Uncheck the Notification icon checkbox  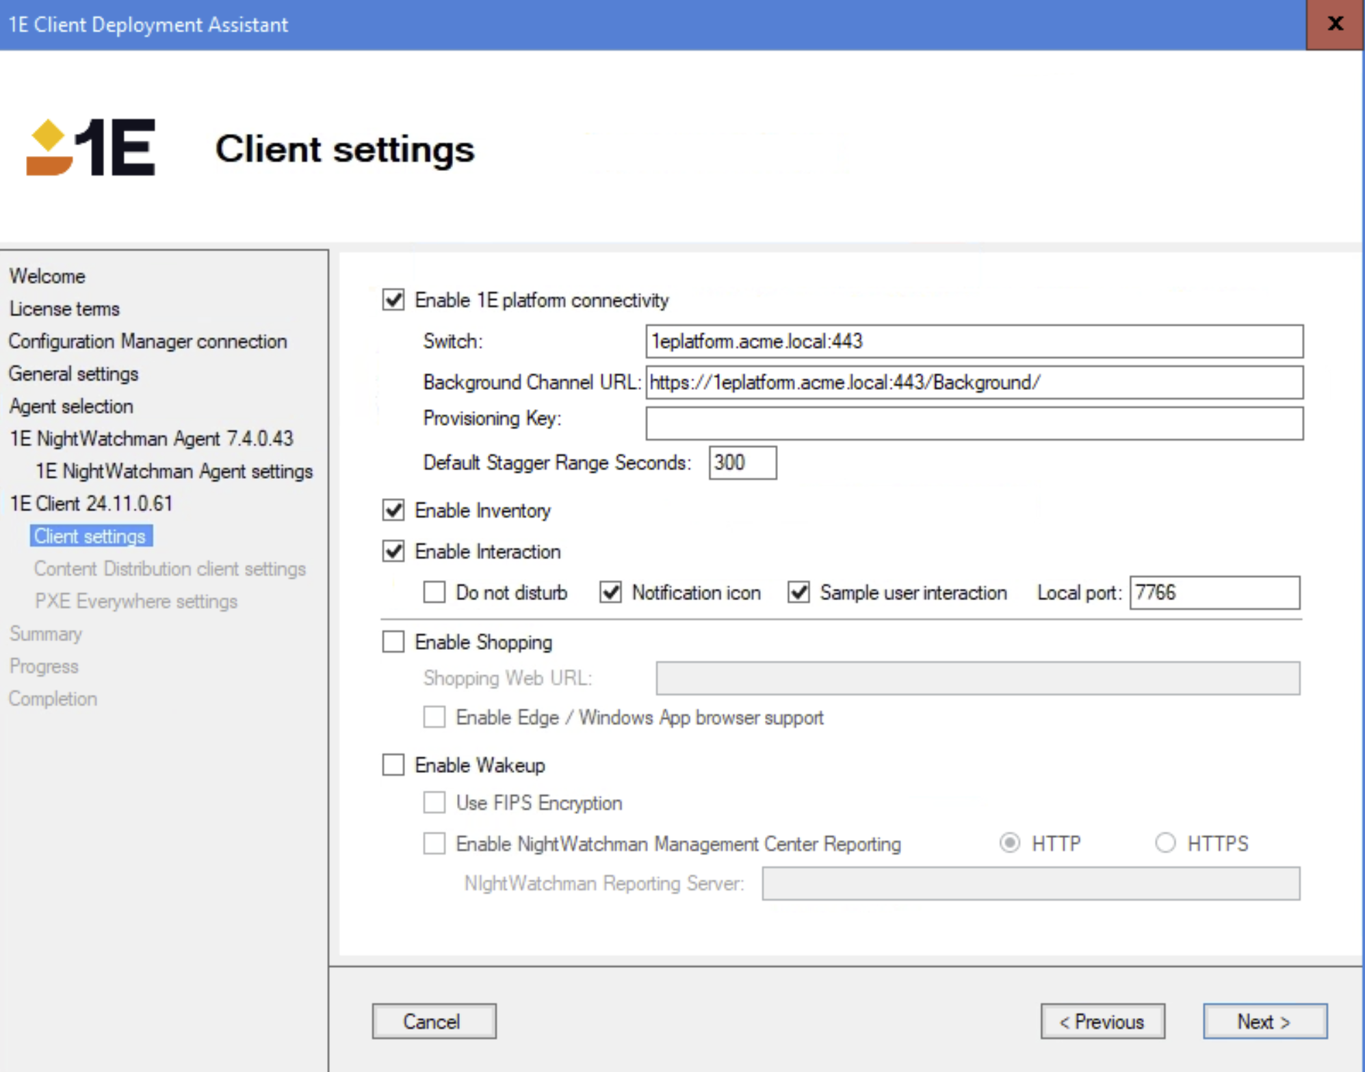pos(610,592)
